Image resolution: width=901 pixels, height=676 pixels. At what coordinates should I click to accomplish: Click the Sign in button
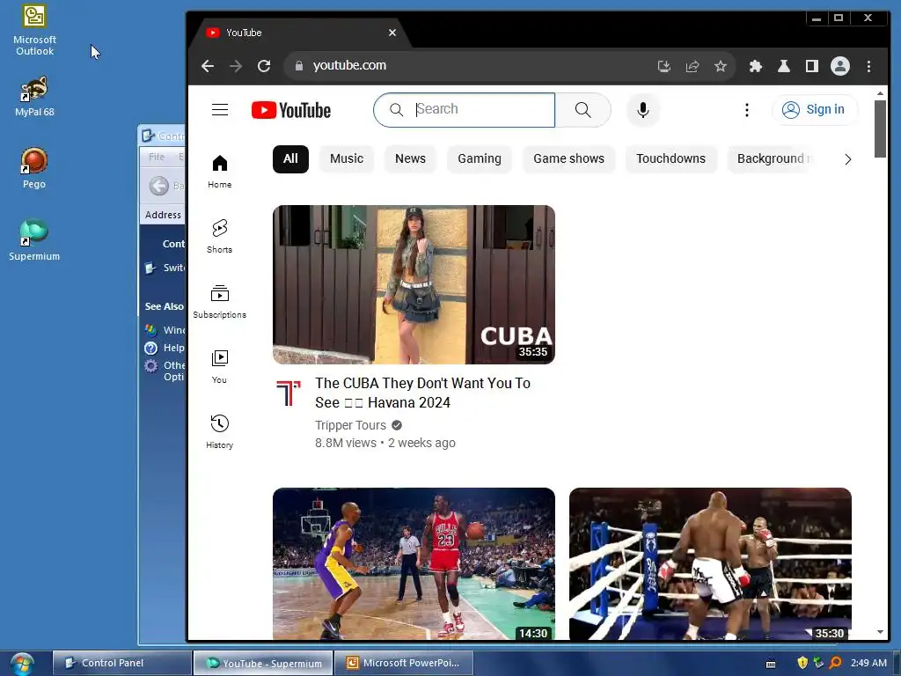[x=814, y=110]
